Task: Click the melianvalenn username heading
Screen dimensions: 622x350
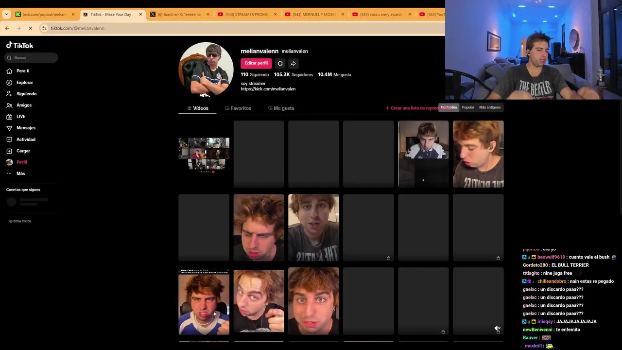Action: (x=259, y=51)
